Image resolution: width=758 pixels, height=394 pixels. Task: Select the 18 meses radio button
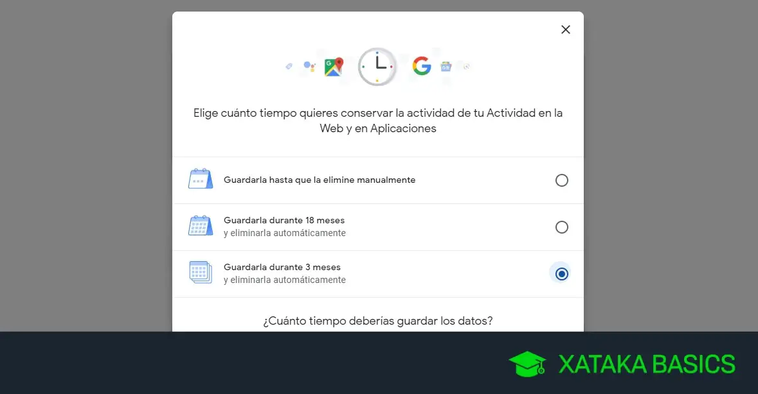561,227
